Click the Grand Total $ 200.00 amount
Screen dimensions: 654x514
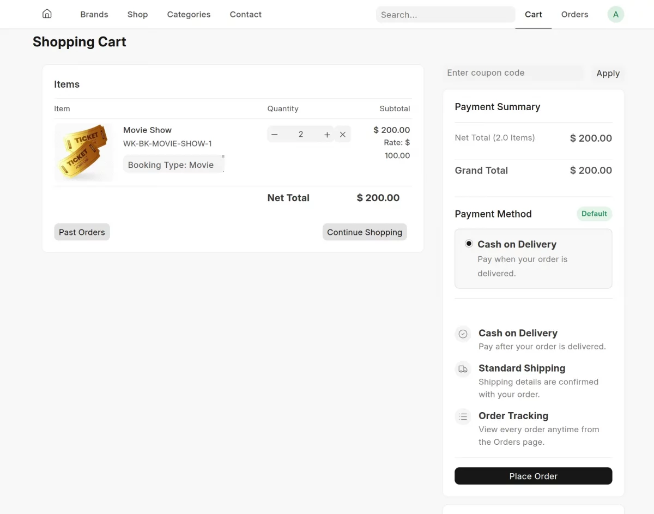[591, 170]
